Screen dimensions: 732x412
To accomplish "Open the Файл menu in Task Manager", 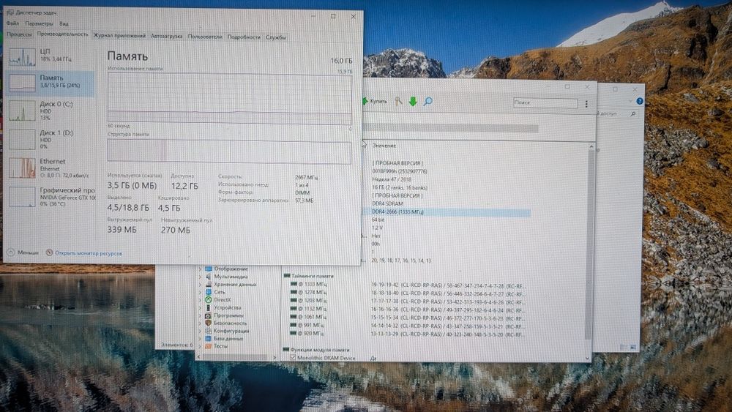I will pos(12,23).
